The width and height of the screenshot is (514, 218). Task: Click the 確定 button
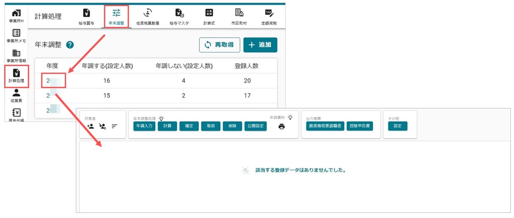pos(189,126)
